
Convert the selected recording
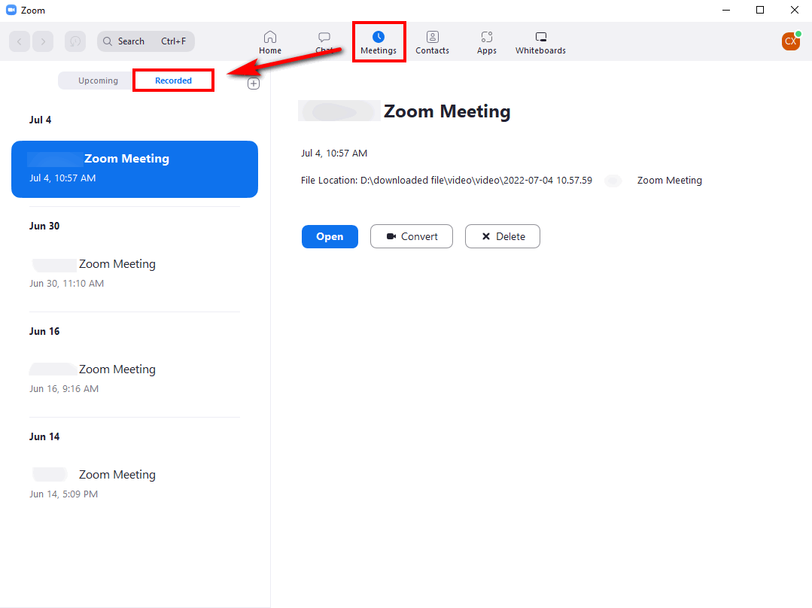(x=412, y=236)
